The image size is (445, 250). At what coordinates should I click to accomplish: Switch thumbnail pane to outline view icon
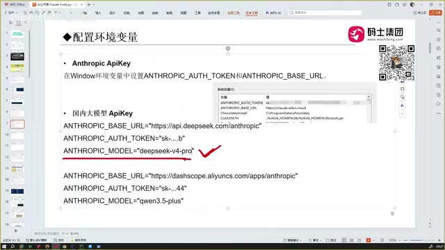(x=11, y=23)
